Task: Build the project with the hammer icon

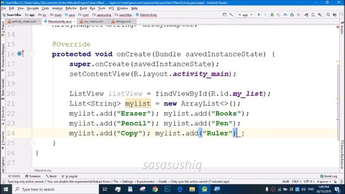Action: pyautogui.click(x=231, y=15)
